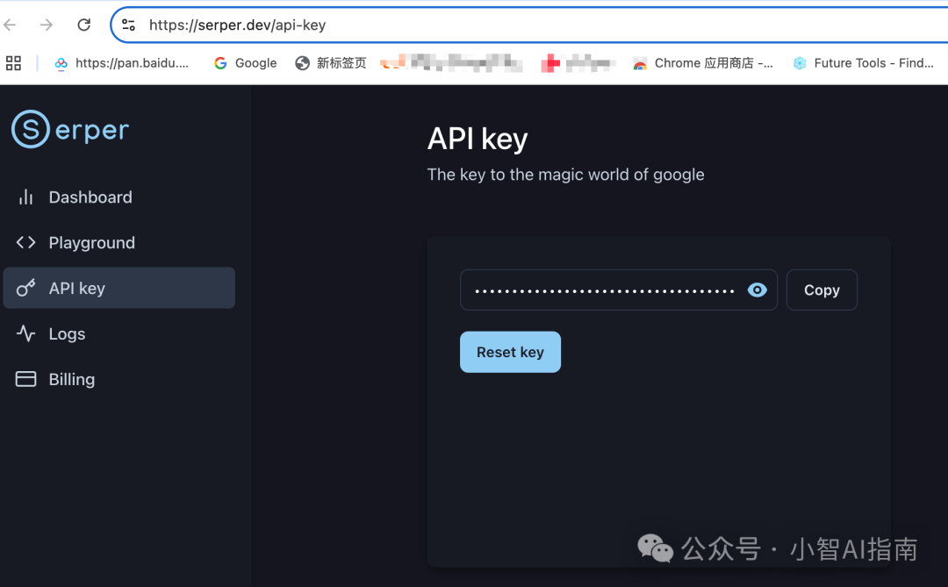Click the masked API key field
This screenshot has width=948, height=587.
coord(604,290)
